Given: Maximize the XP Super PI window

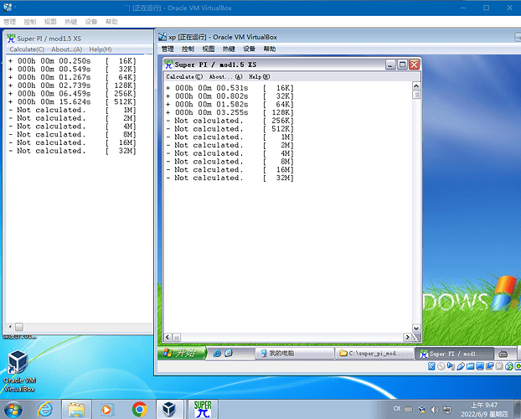Looking at the screenshot, I should point(402,65).
